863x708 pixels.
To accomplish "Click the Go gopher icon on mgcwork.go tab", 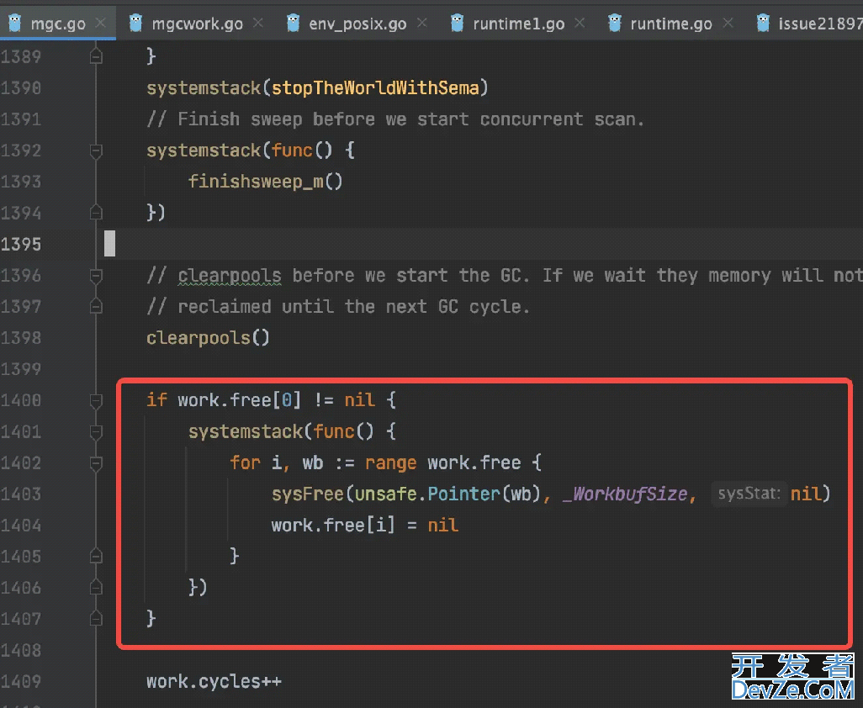I will 135,23.
